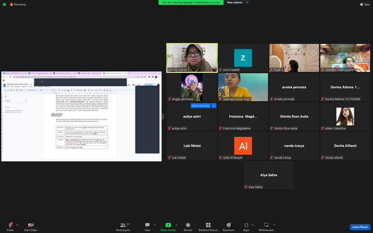
Task: Open the Reactions picker
Action: click(x=228, y=227)
